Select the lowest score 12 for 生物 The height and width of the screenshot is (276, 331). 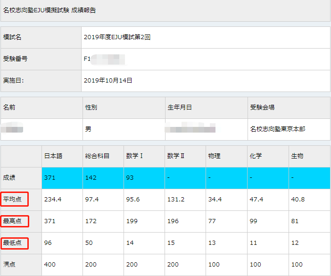(x=295, y=243)
